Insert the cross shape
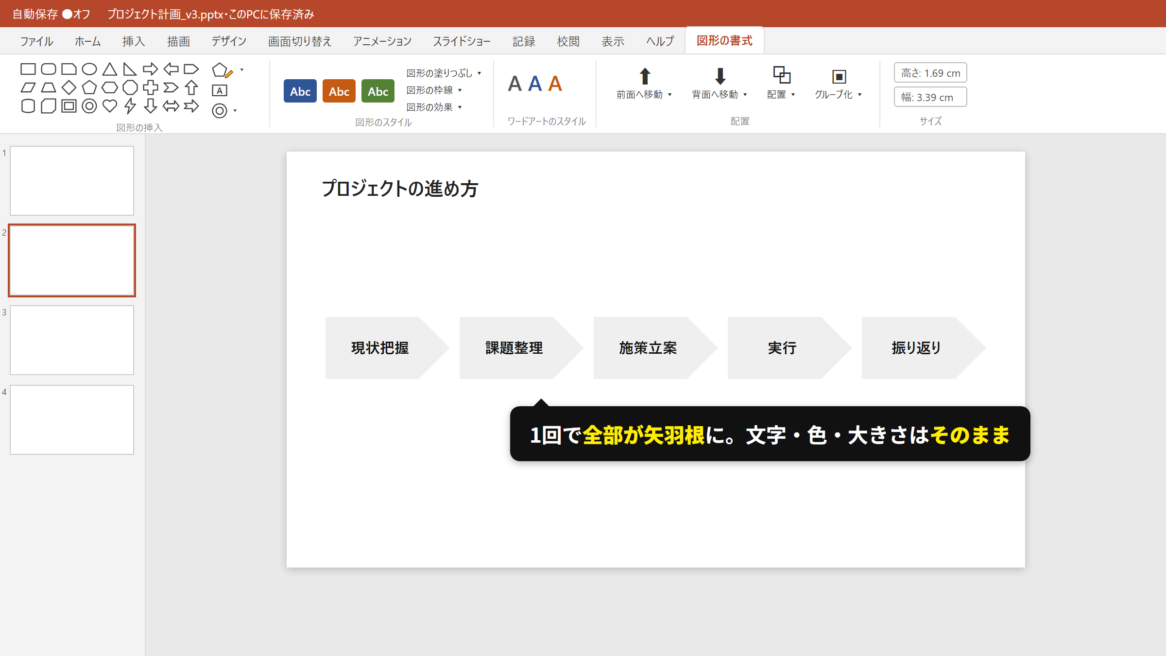The height and width of the screenshot is (656, 1166). tap(151, 87)
